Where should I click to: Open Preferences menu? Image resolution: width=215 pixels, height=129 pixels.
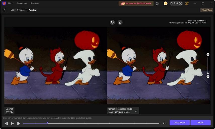22,3
